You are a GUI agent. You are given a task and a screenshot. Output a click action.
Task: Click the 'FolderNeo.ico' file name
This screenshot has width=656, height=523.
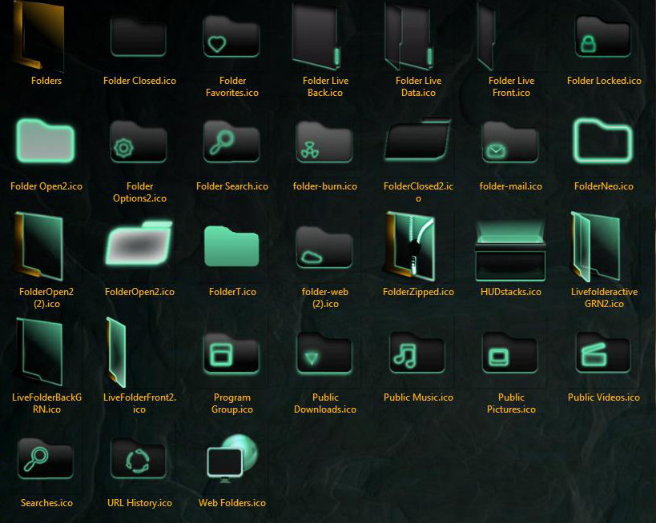click(604, 186)
